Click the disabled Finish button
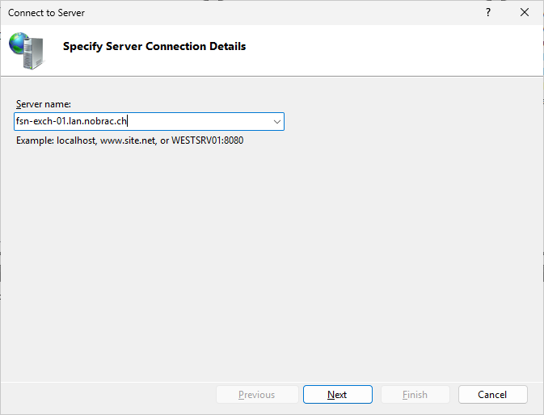Image resolution: width=544 pixels, height=415 pixels. tap(415, 394)
